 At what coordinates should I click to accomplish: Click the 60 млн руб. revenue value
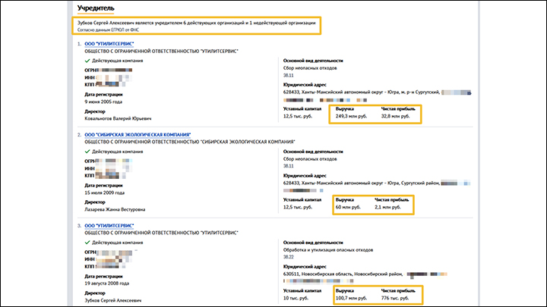coord(348,207)
